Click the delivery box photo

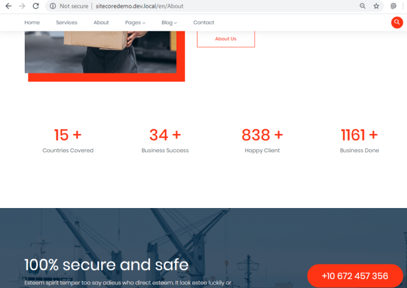(x=101, y=52)
